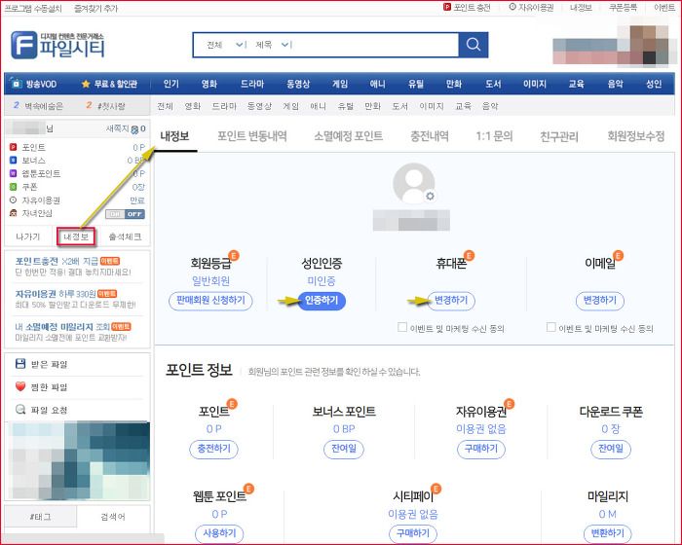Click the sidebar 자유이용권 clock icon
The height and width of the screenshot is (545, 682).
tap(13, 200)
